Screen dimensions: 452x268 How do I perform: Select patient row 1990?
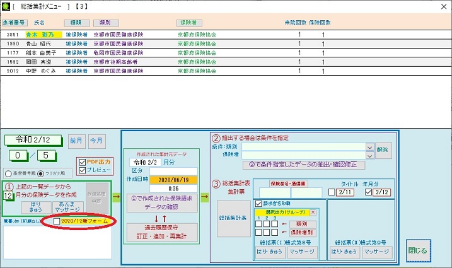tap(226, 44)
